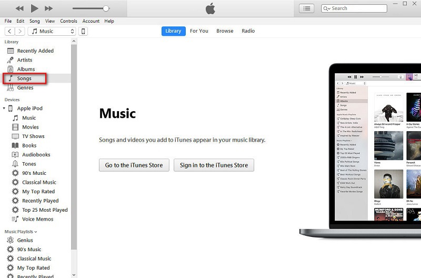421x278 pixels.
Task: Select Artists microphone icon in sidebar
Action: [x=10, y=60]
